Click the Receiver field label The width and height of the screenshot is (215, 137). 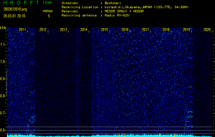coord(70,11)
